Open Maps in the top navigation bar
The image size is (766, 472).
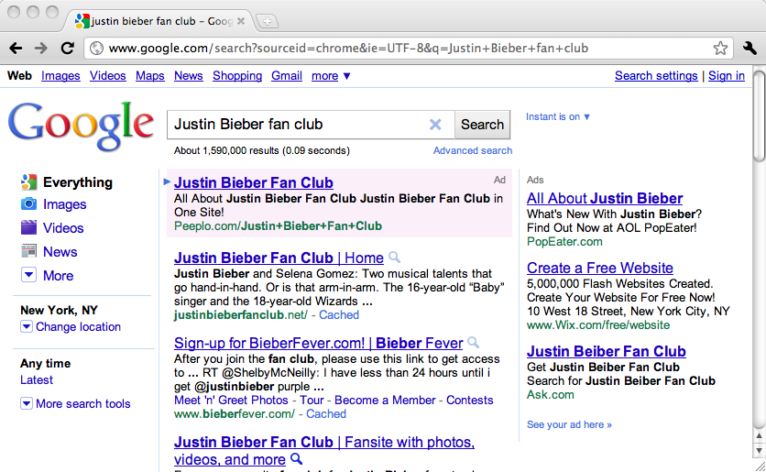(150, 76)
